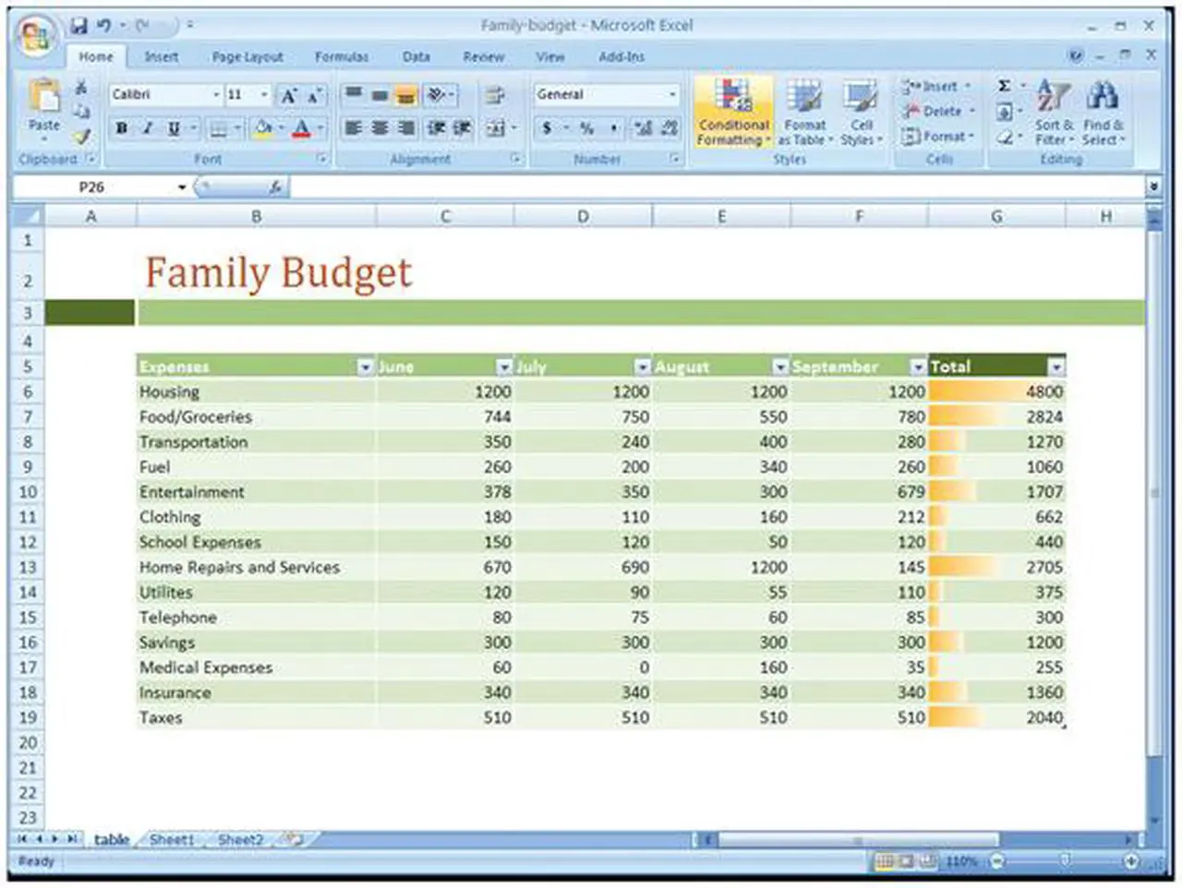Click the Increase Decimal icon
Screen dimensions: 1182x888
[644, 128]
